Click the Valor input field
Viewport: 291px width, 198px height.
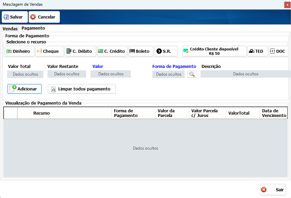click(x=111, y=74)
